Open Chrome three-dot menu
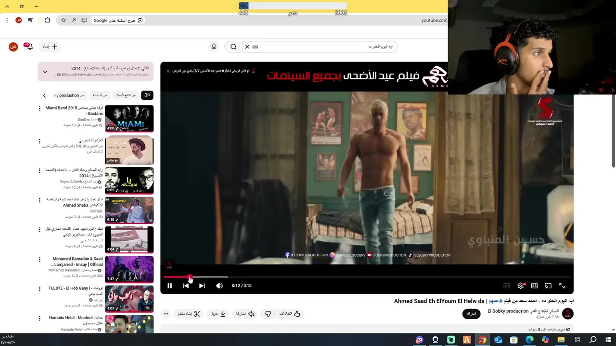This screenshot has height=346, width=616. click(x=7, y=20)
